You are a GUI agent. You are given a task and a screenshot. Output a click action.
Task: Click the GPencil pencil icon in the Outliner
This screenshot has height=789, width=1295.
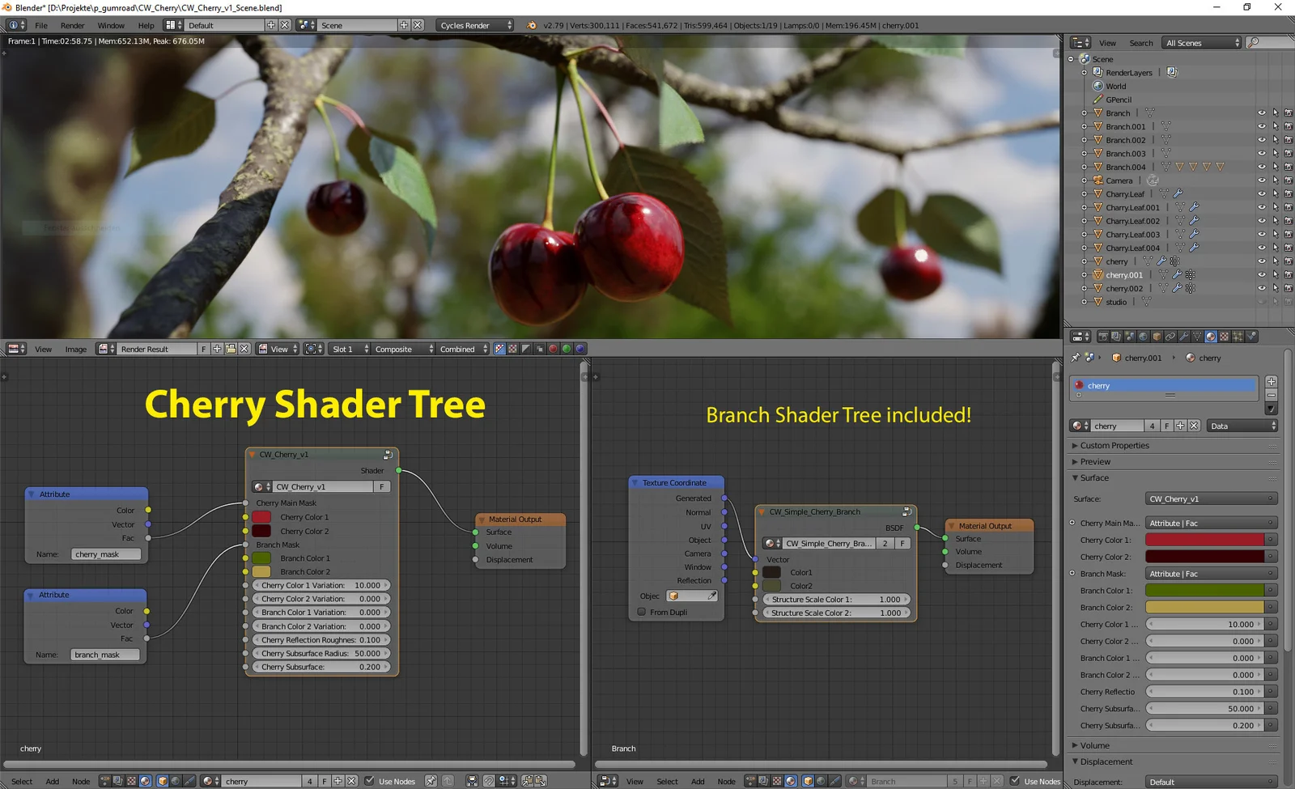1098,100
